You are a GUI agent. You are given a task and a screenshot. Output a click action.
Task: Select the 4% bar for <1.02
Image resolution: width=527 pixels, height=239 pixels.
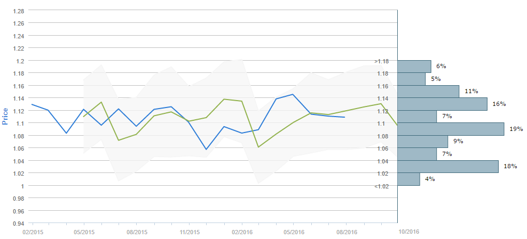(x=408, y=179)
